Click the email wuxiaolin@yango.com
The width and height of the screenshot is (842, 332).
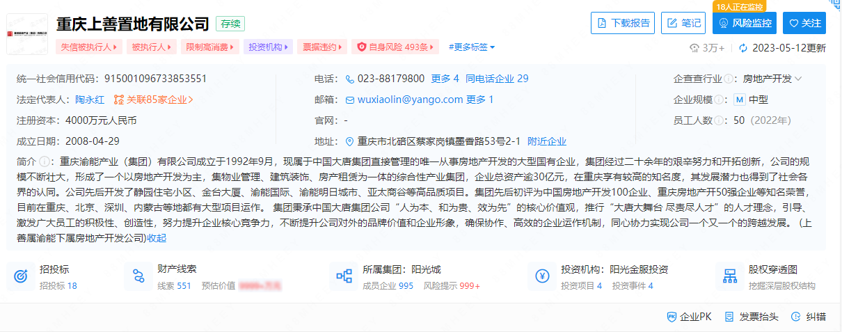tap(411, 100)
